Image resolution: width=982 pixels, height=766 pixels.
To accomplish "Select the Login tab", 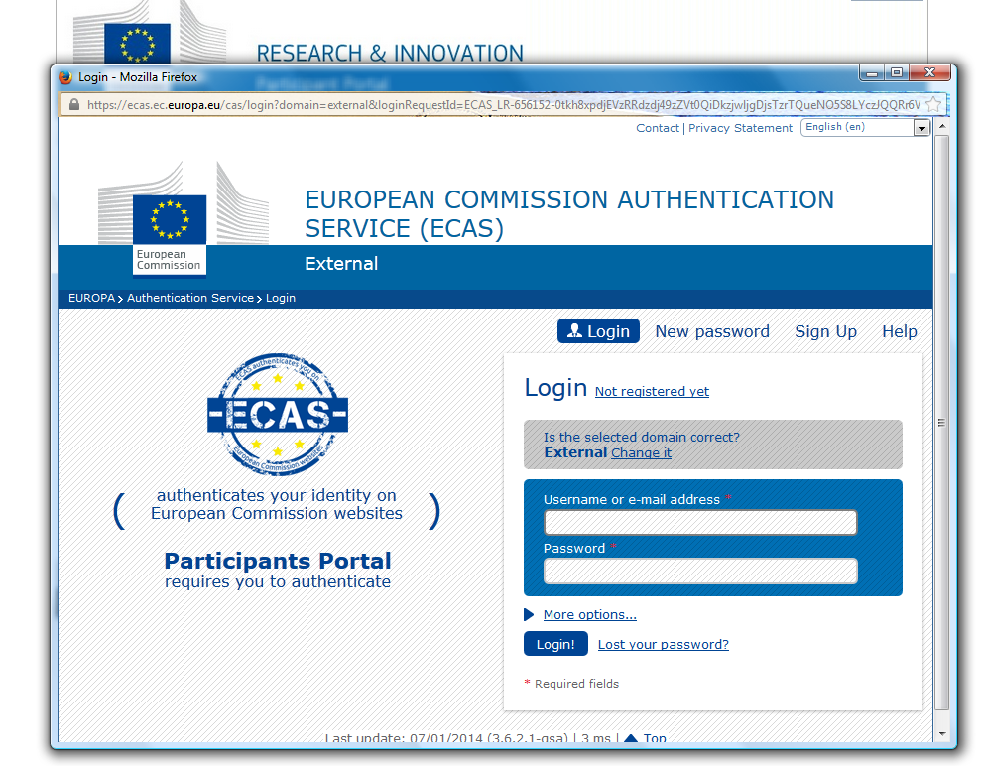I will point(598,331).
